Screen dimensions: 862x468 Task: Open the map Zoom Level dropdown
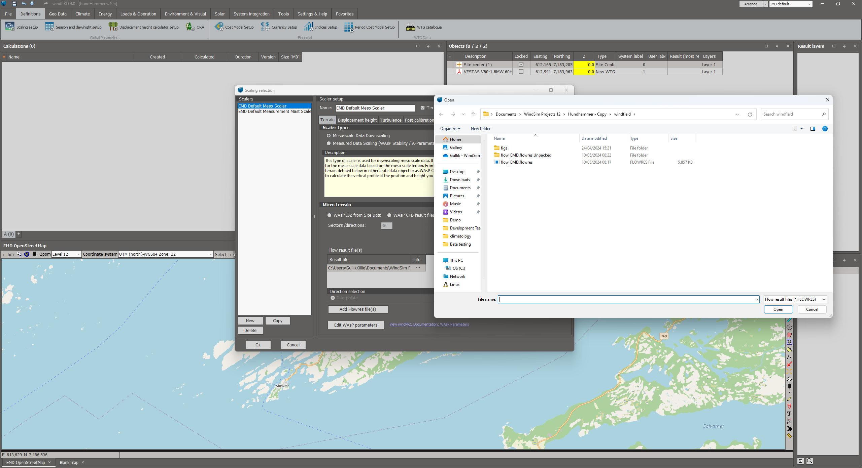[78, 254]
